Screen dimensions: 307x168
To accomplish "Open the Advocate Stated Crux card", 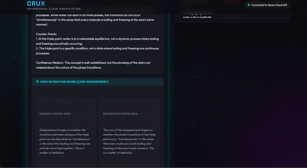I will (x=66, y=133).
